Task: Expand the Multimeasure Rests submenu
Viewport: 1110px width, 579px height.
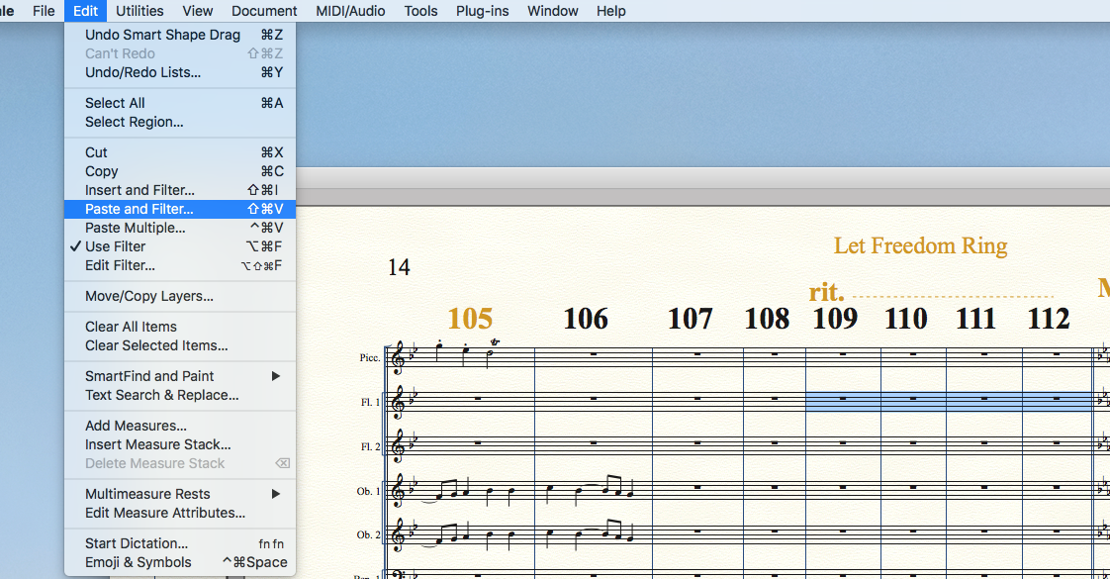Action: (147, 494)
